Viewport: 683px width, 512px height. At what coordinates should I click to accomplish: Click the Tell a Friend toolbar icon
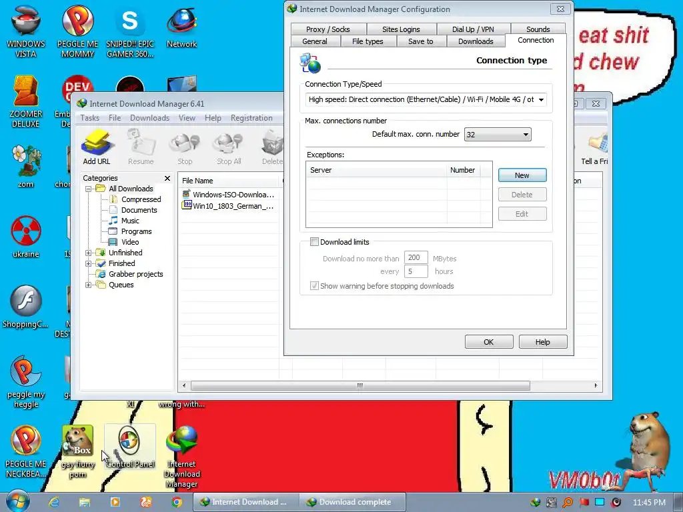pos(594,148)
